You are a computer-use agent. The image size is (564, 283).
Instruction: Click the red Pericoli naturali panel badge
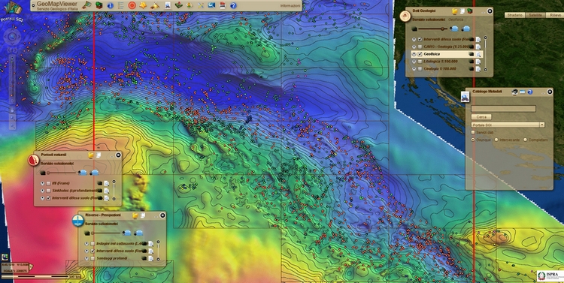click(33, 160)
